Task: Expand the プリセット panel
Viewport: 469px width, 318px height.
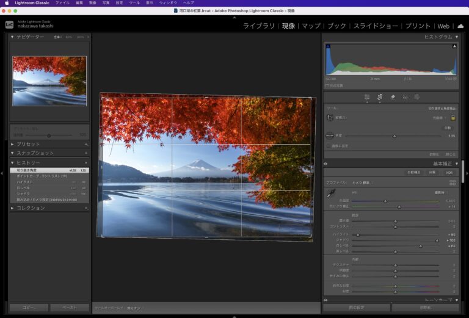Action: pyautogui.click(x=28, y=144)
